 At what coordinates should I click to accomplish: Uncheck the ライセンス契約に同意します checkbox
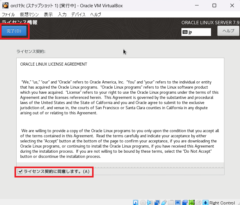[20, 171]
